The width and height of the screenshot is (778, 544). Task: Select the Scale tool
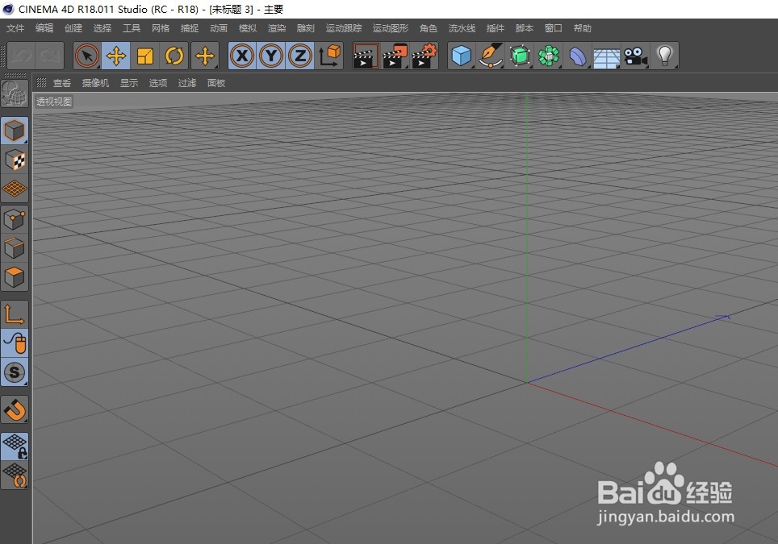(x=145, y=56)
